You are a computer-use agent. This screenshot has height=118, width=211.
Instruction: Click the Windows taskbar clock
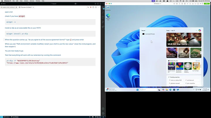pos(205,90)
